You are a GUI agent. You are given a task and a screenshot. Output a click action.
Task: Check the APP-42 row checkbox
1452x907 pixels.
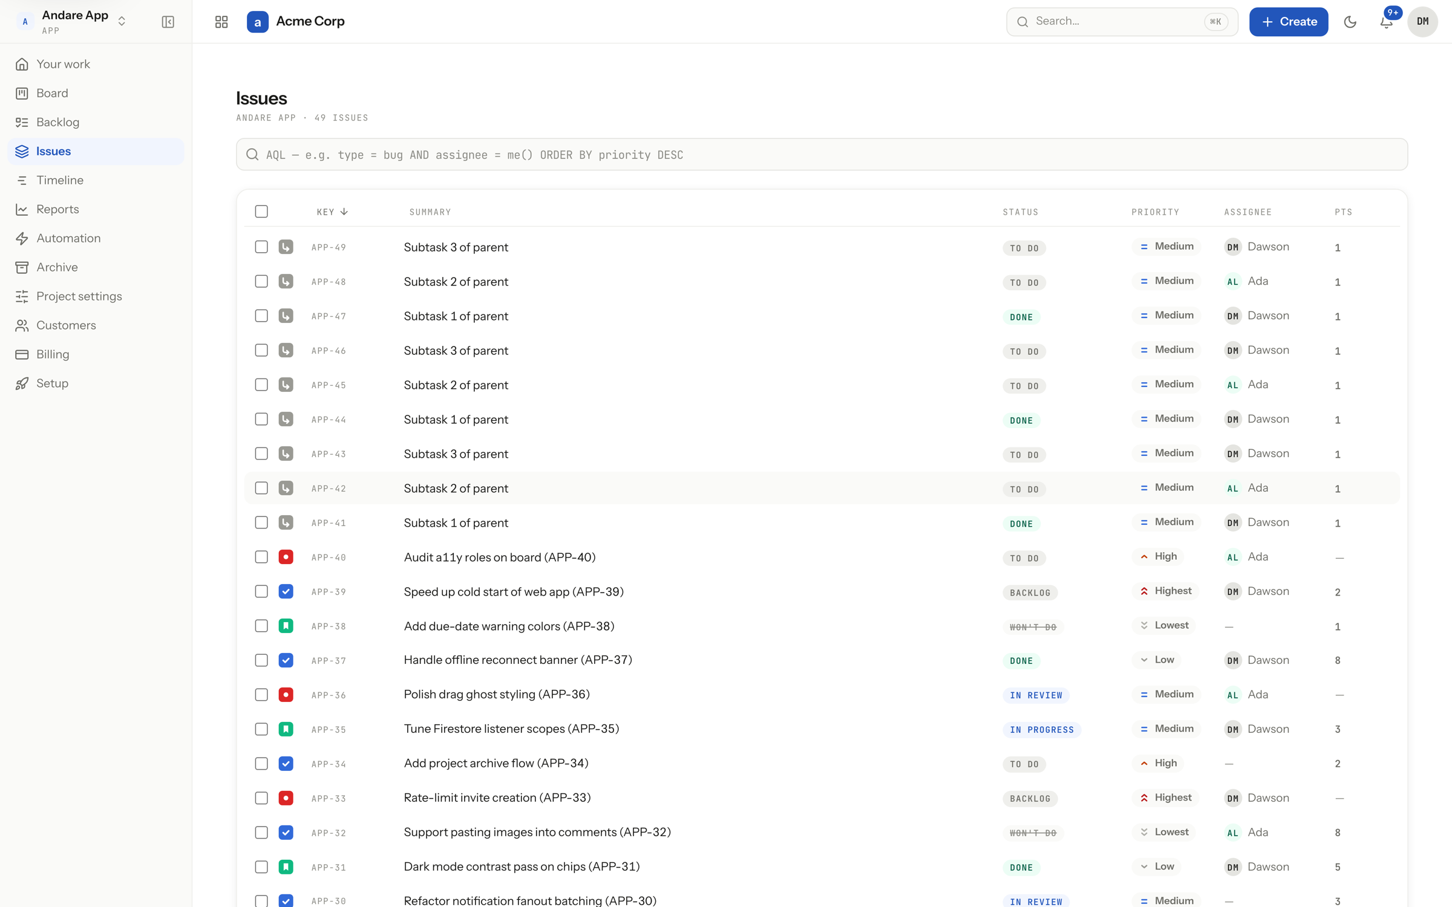coord(261,488)
